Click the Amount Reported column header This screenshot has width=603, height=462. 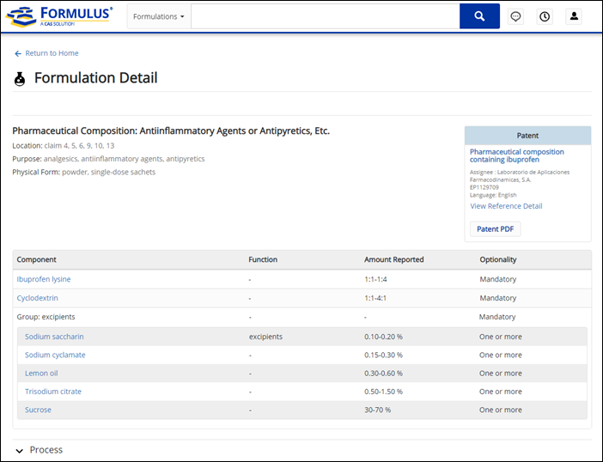(x=393, y=259)
